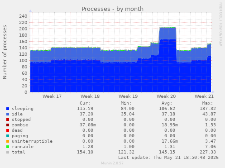225x168 pixels.
Task: Click the total legend color swatch
Action: (8, 152)
